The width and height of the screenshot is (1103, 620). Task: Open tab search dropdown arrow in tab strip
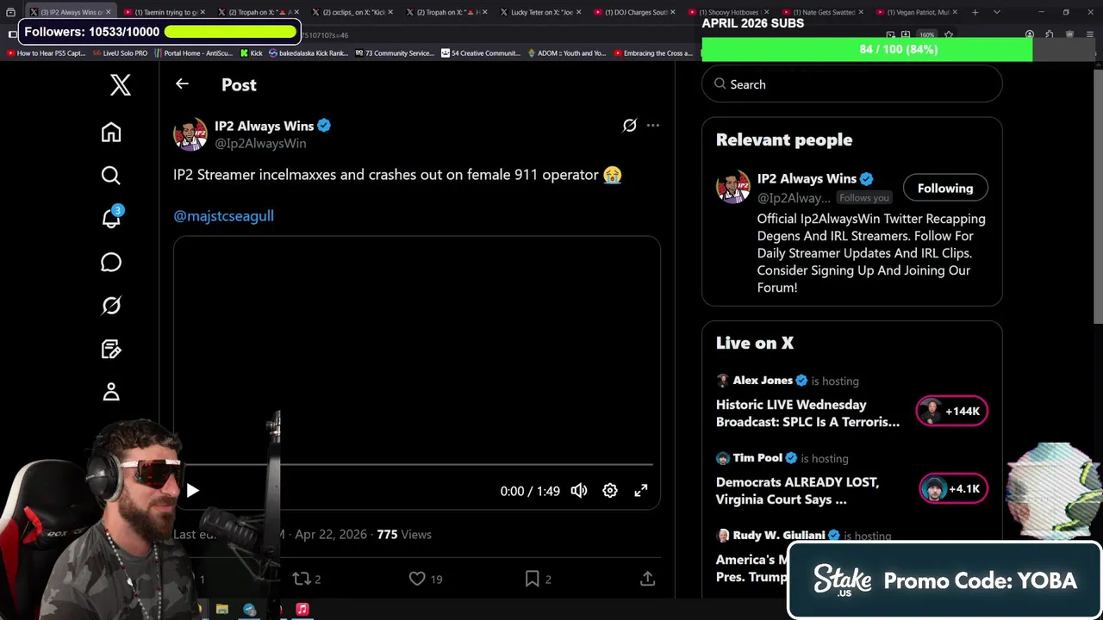pyautogui.click(x=997, y=12)
